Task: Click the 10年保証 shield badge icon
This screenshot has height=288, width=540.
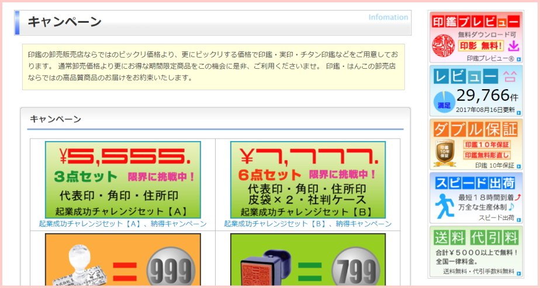Action: pos(445,153)
